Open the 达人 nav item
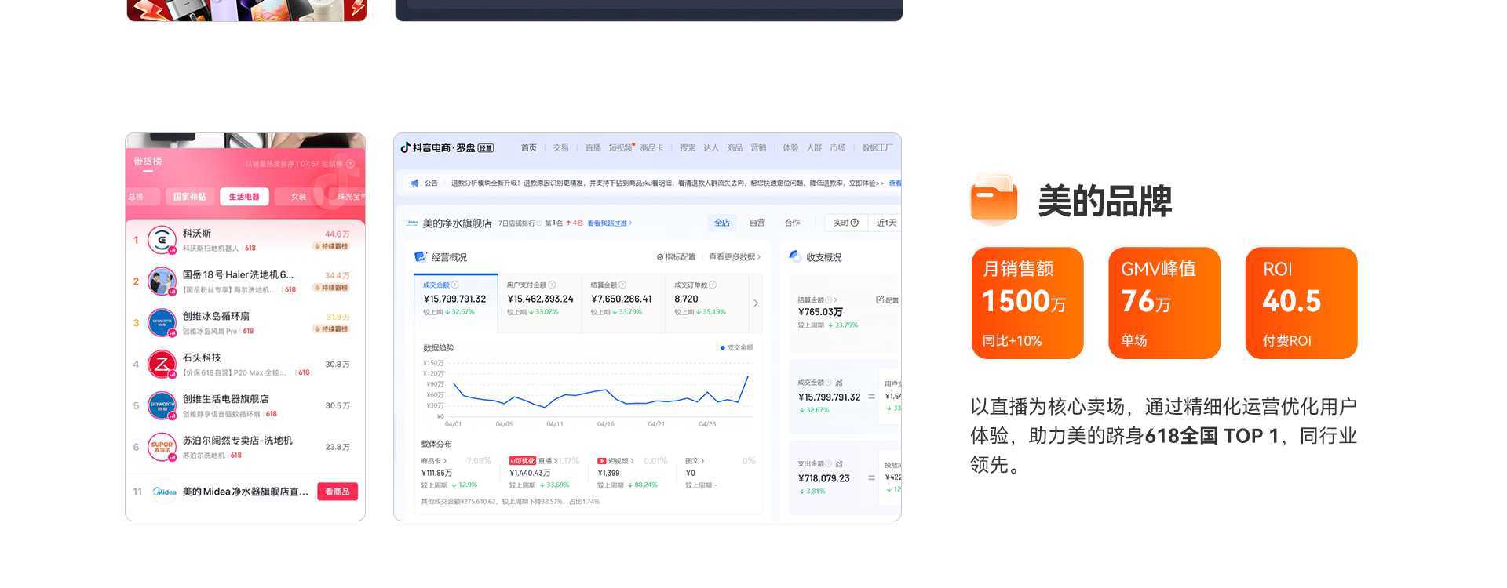 (711, 147)
